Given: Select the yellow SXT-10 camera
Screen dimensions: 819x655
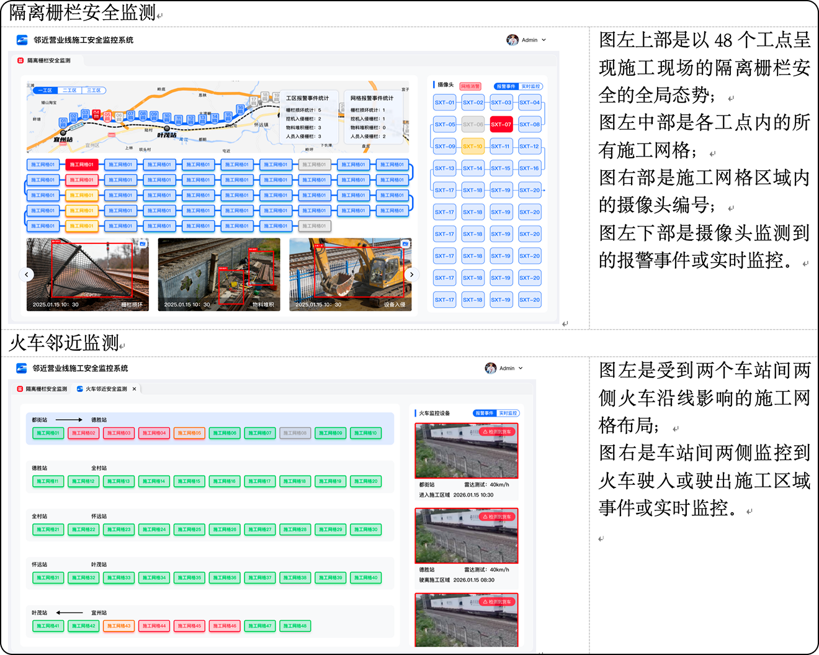Looking at the screenshot, I should point(473,147).
